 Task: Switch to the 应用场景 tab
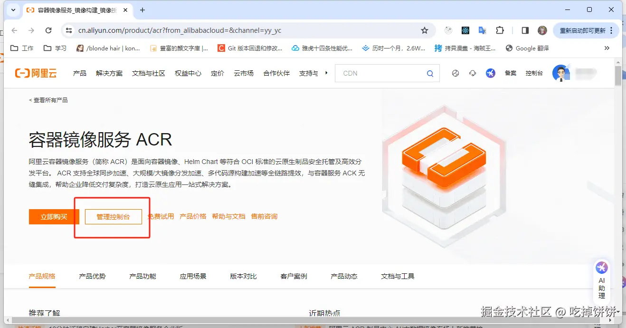[x=193, y=276]
